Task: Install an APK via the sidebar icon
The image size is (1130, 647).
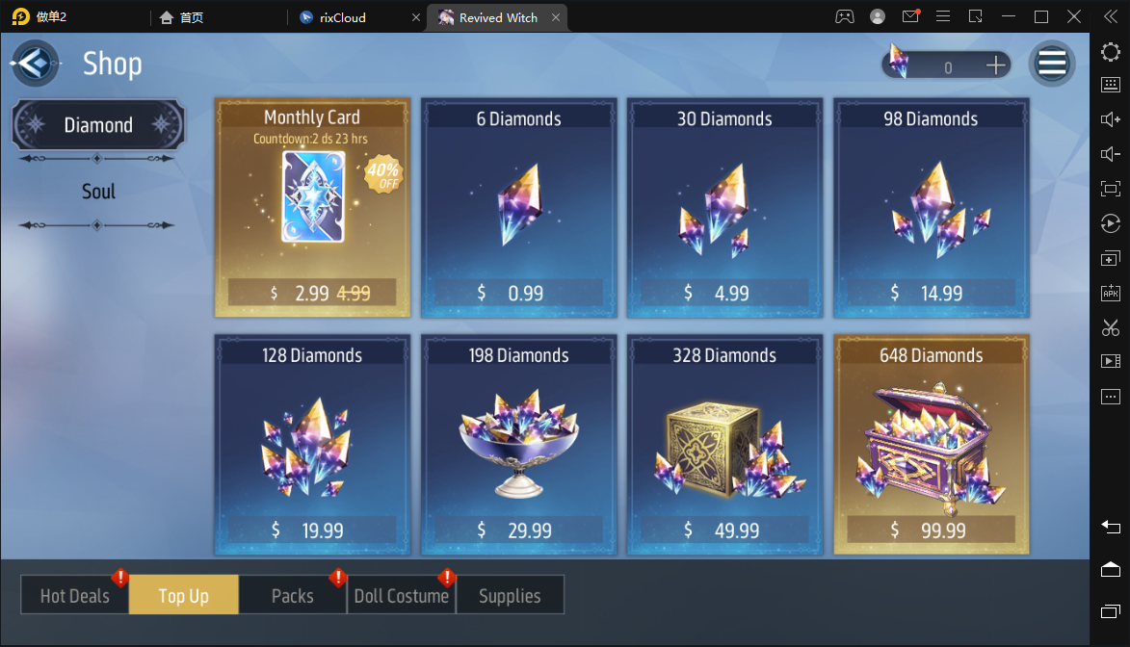Action: pyautogui.click(x=1111, y=293)
